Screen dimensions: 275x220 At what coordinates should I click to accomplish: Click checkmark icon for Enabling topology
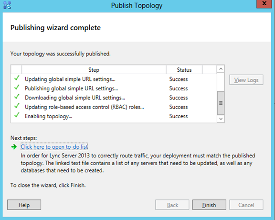tap(17, 115)
